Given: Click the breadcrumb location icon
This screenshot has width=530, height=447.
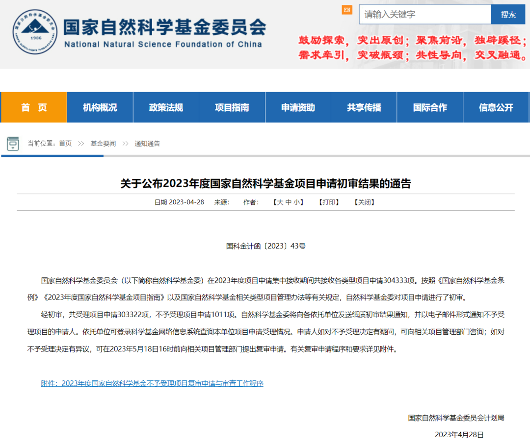Looking at the screenshot, I should [13, 144].
